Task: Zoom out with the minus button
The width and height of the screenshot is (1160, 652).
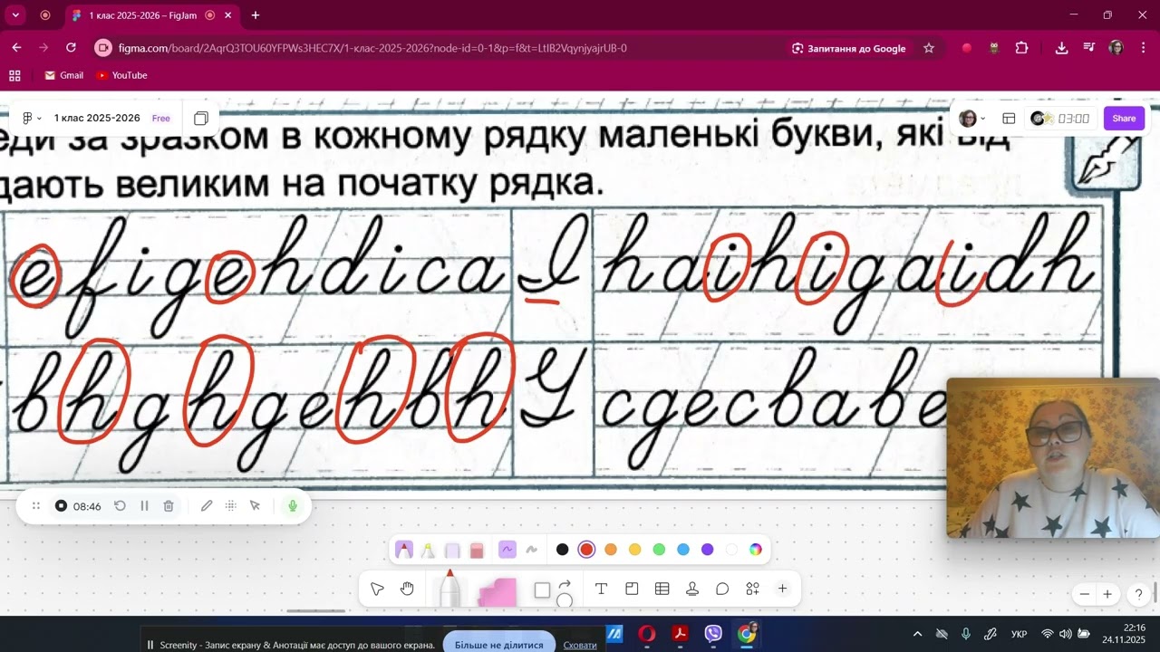Action: 1085,595
